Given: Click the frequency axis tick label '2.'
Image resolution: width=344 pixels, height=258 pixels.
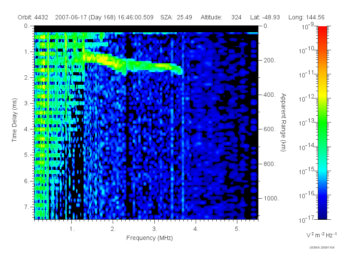Looking at the screenshot, I should click(x=113, y=229).
